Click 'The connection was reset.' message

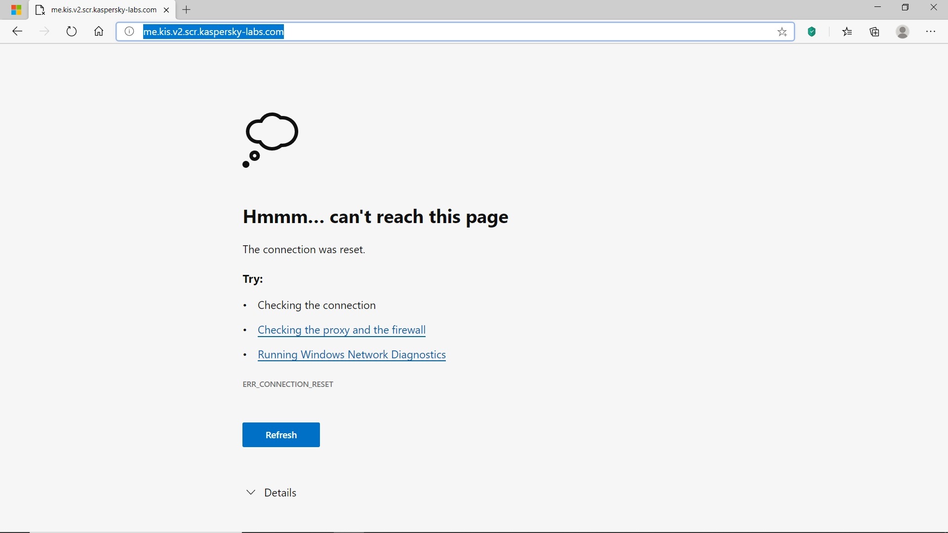click(304, 250)
